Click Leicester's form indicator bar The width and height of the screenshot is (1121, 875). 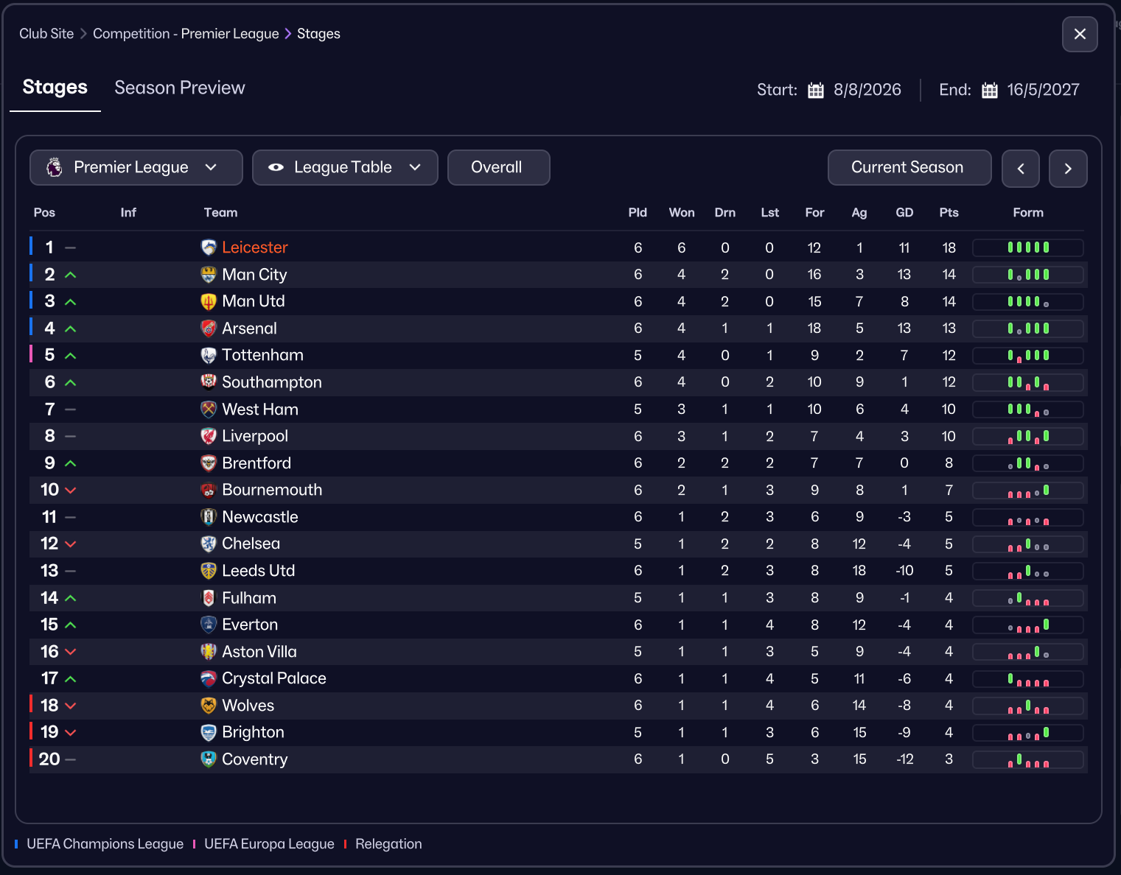(1028, 247)
